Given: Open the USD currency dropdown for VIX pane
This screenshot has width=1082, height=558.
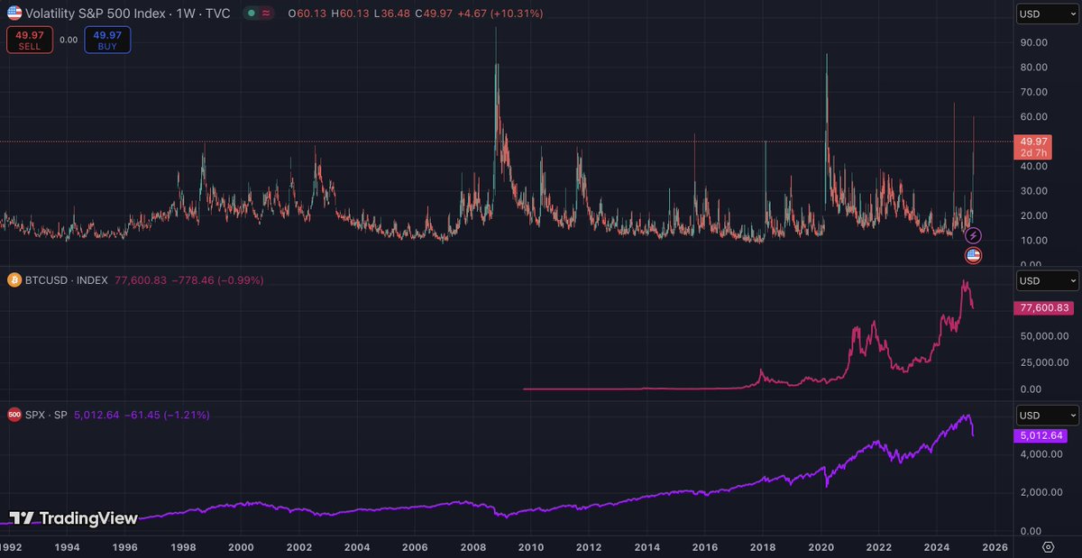Looking at the screenshot, I should 1047,14.
